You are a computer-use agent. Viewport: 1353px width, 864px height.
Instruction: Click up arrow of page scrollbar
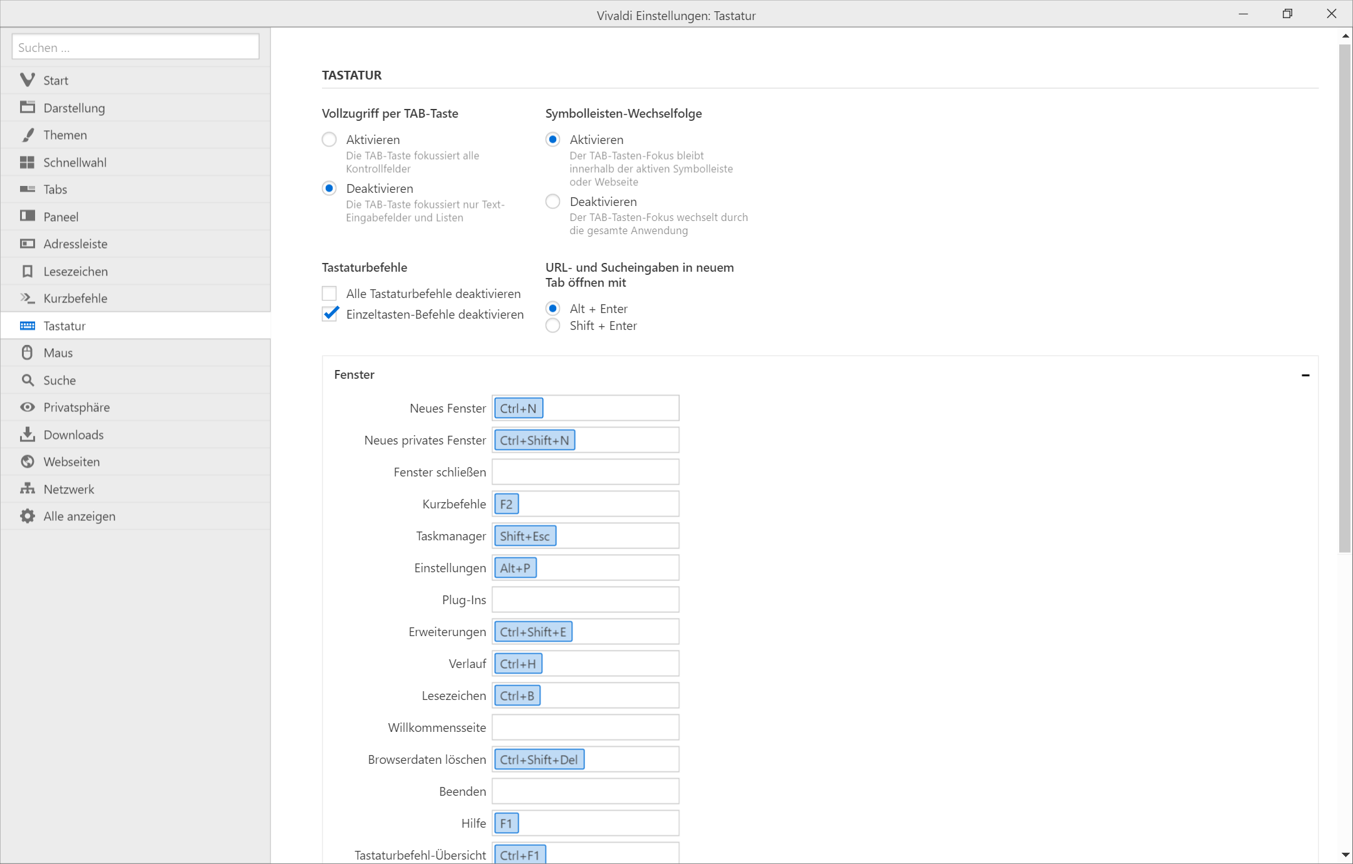pyautogui.click(x=1345, y=36)
